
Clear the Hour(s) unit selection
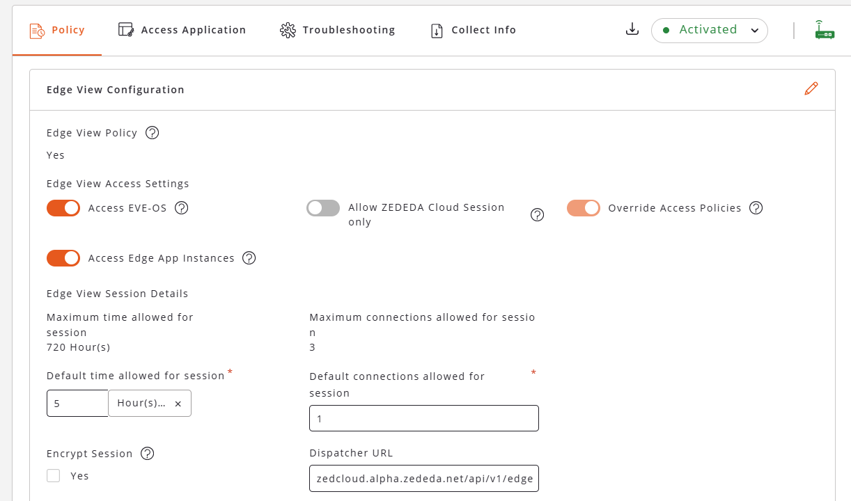(x=178, y=404)
